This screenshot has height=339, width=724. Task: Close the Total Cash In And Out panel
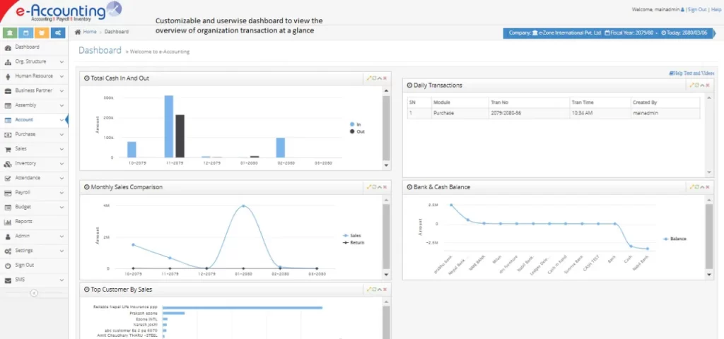click(385, 78)
